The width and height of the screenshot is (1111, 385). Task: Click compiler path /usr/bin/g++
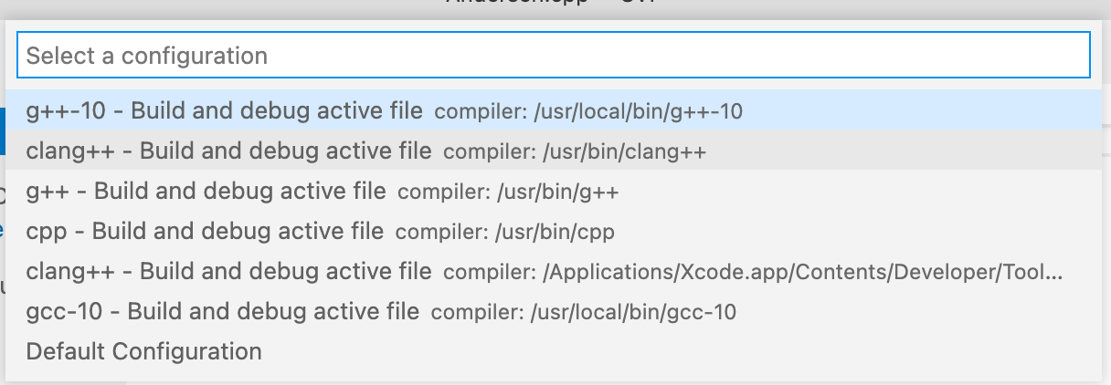558,192
